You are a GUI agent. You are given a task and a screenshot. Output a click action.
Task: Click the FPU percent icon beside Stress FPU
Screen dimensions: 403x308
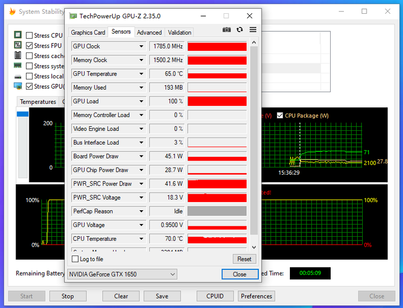[x=18, y=45]
